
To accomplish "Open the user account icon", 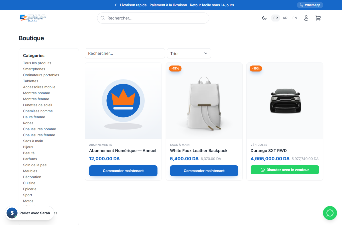I will 306,18.
